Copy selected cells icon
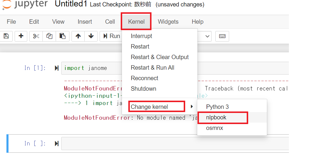This screenshot has height=158, width=310. pos(49,36)
